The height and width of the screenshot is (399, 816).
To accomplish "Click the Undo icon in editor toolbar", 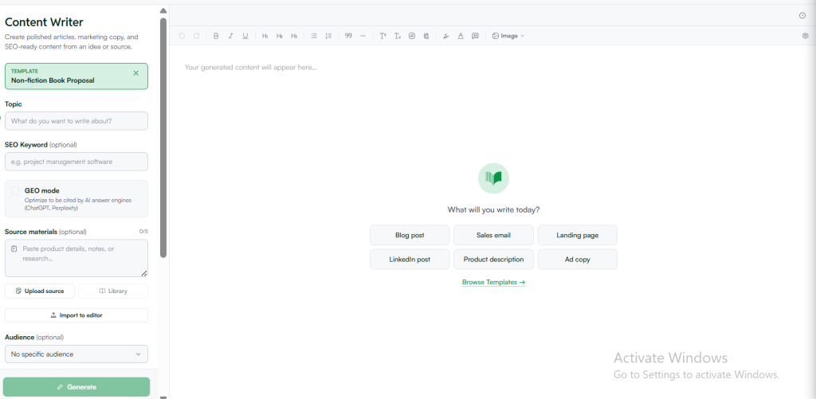I will (182, 36).
